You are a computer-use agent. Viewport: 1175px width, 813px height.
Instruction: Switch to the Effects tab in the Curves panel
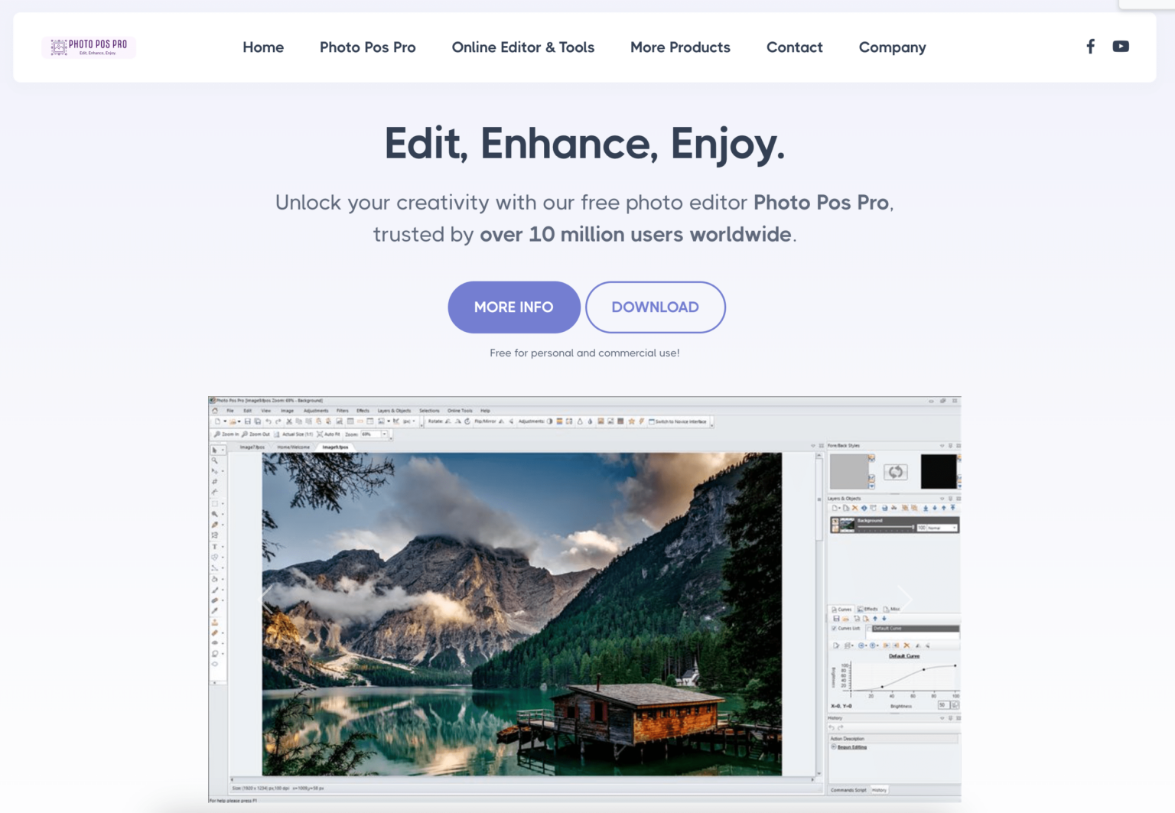871,609
